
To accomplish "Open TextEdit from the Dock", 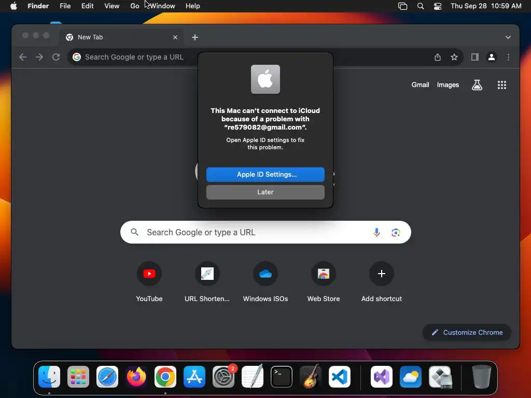I will point(253,377).
